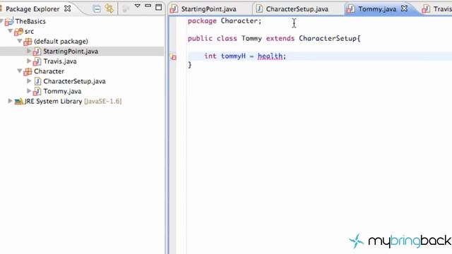Select StartingPoint.java in Package Explorer
Screen dimensions: 452x254
(71, 52)
